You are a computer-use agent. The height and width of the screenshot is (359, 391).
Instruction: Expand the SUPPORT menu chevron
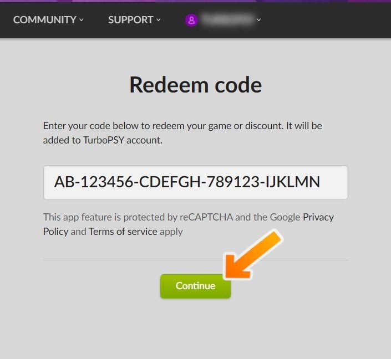pos(159,20)
